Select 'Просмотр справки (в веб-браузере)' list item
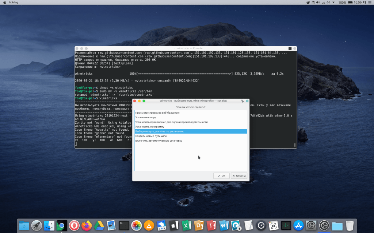The width and height of the screenshot is (374, 233). (191, 113)
